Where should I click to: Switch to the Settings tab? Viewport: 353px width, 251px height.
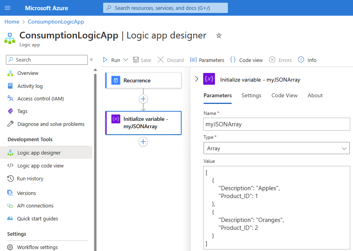tap(251, 95)
